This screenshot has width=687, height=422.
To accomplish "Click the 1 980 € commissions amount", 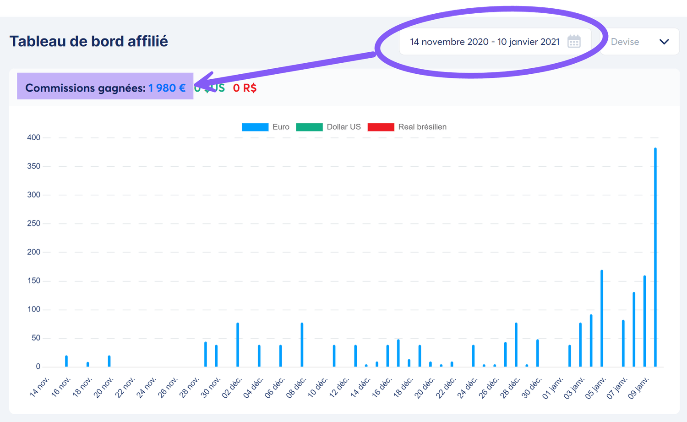I will pos(167,88).
